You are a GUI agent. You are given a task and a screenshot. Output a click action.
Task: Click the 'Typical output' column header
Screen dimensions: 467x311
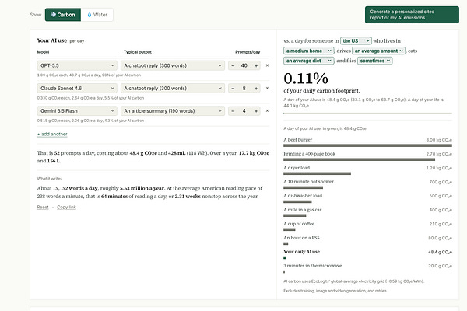pyautogui.click(x=138, y=52)
